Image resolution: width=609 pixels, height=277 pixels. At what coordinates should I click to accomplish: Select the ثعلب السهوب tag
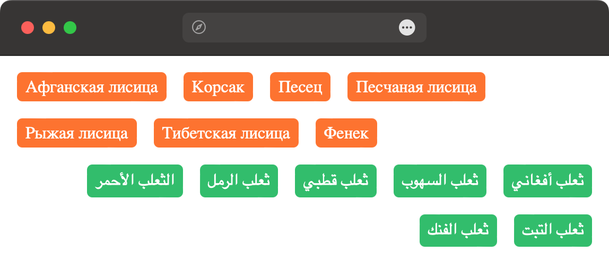click(440, 181)
